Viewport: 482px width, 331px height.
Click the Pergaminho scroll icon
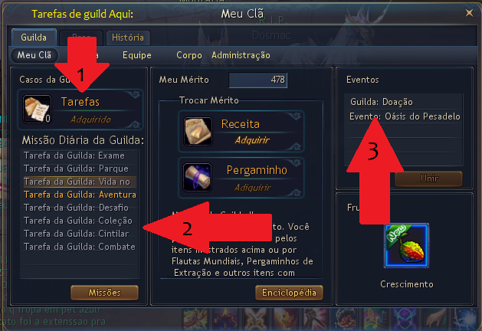point(198,177)
